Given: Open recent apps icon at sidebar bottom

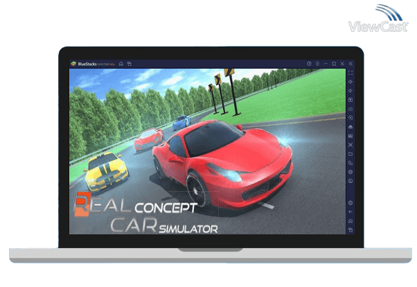Looking at the screenshot, I should click(351, 230).
